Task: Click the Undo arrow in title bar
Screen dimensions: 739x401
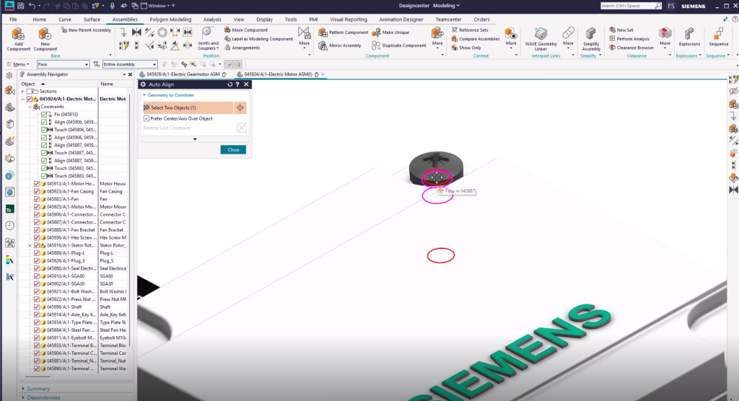Action: tap(32, 6)
